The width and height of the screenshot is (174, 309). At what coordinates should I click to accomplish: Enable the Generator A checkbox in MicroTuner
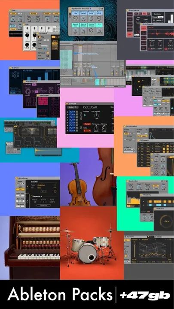(x=31, y=196)
